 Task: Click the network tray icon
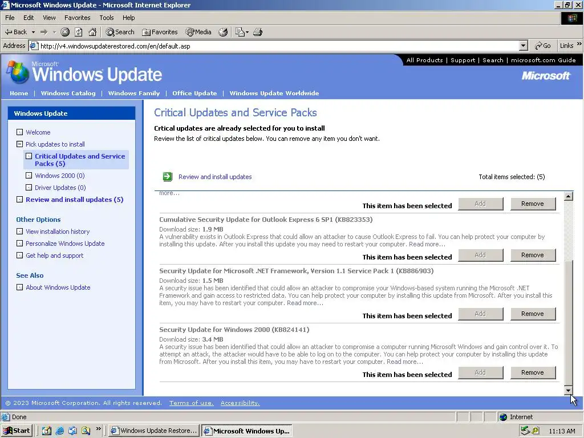coord(525,431)
